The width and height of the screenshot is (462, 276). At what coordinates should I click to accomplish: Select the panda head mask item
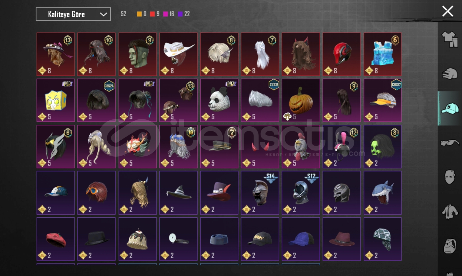(219, 100)
